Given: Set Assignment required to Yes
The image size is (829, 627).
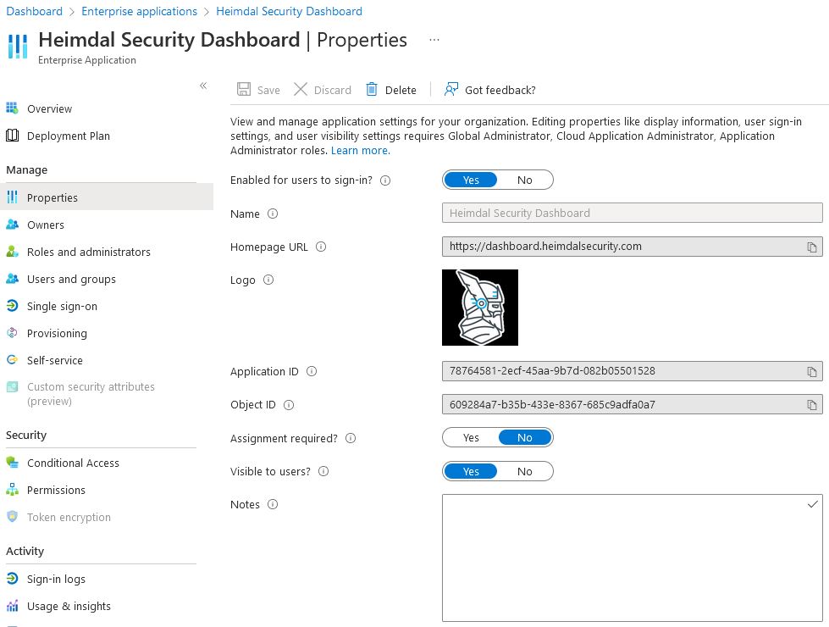Looking at the screenshot, I should click(471, 437).
